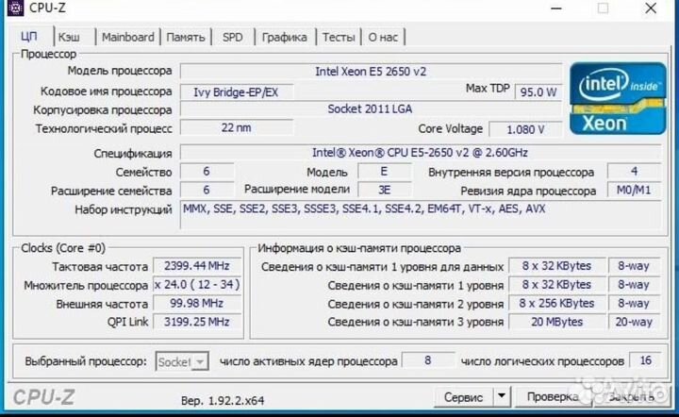Click the L3 associativity 20-way value
This screenshot has height=417, width=679.
tap(634, 322)
